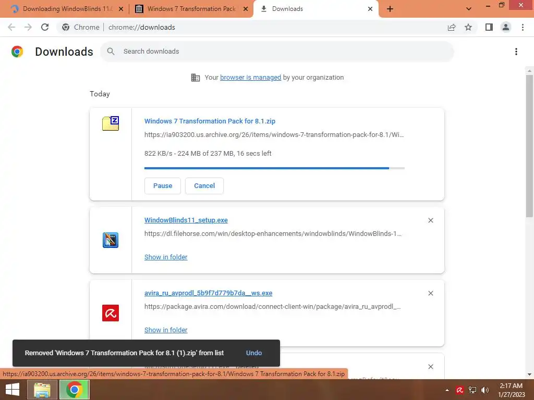Remove avira_ru_avprodl exe from list
The image size is (534, 400).
431,293
